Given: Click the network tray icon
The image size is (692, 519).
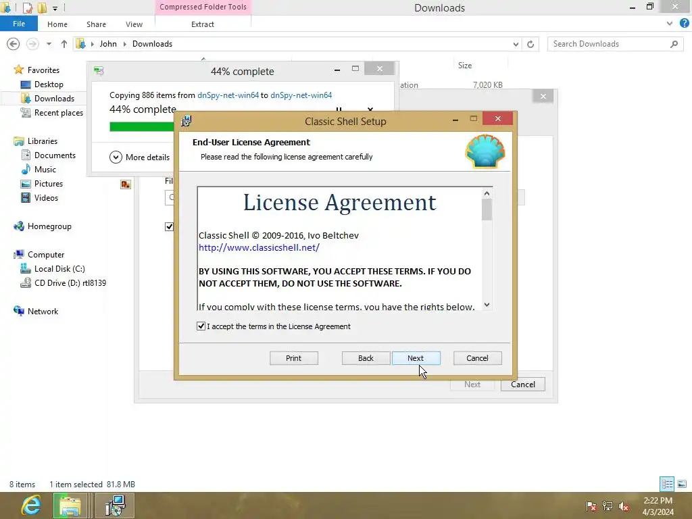Looking at the screenshot, I should pos(608,506).
